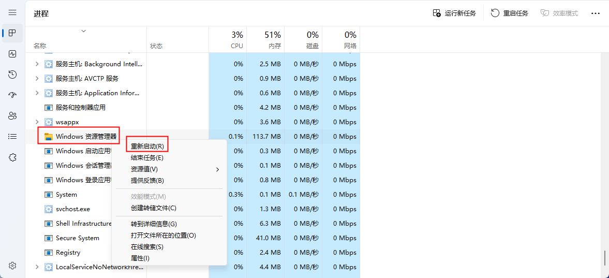Viewport: 609px width, 278px height.
Task: Expand the wsappx row
Action: click(x=37, y=122)
